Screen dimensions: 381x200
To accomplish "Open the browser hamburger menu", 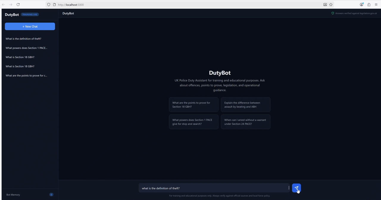I will 376,4.
